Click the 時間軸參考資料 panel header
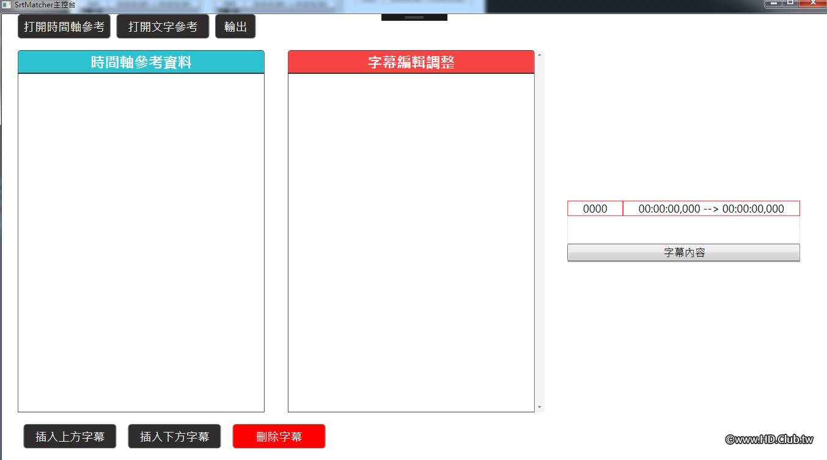The width and height of the screenshot is (827, 460). click(141, 62)
